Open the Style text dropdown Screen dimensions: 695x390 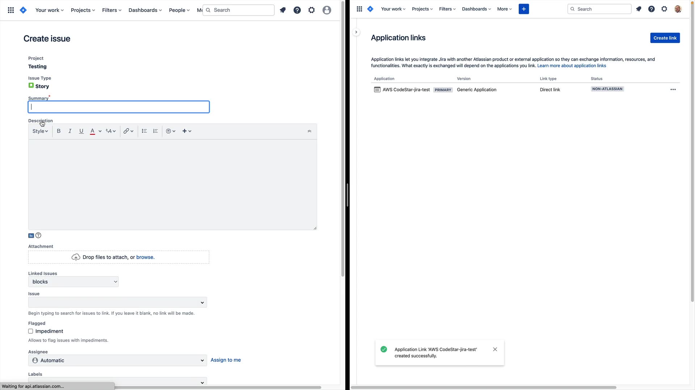pyautogui.click(x=40, y=131)
